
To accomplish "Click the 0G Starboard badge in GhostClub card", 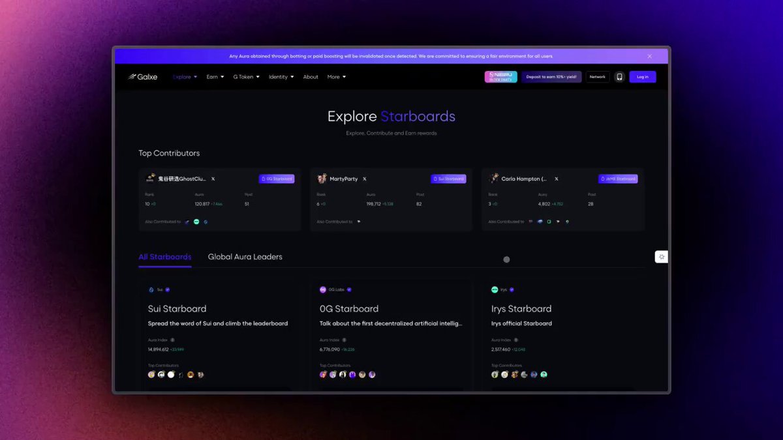I will point(277,179).
